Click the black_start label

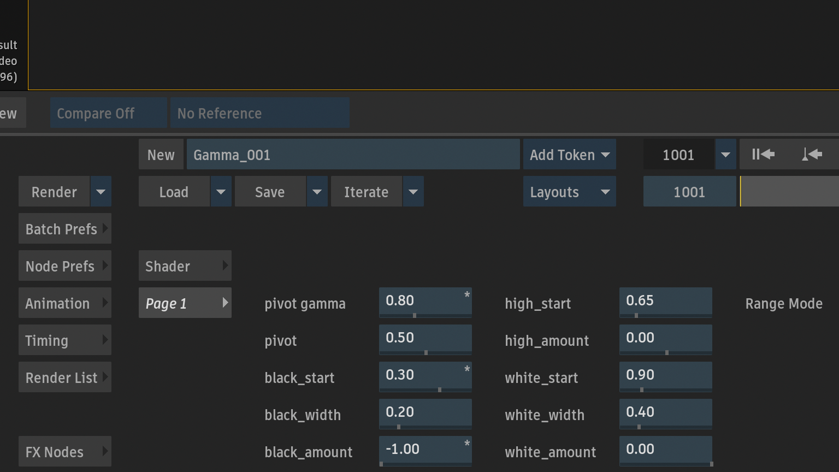[299, 378]
